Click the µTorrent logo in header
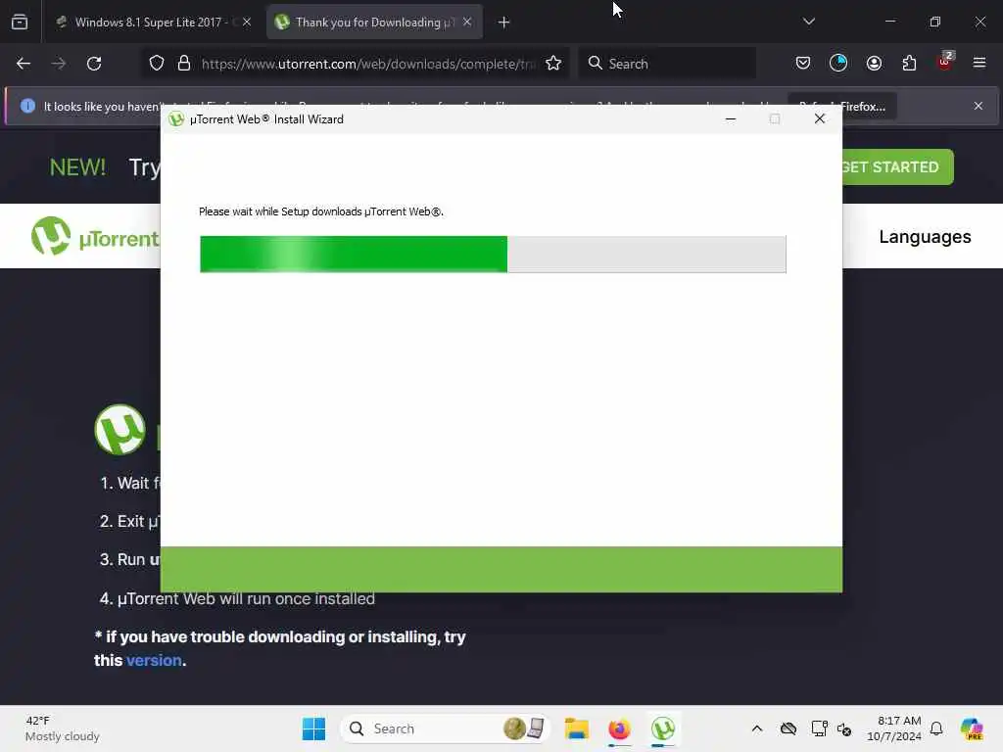1003x752 pixels. (x=95, y=237)
